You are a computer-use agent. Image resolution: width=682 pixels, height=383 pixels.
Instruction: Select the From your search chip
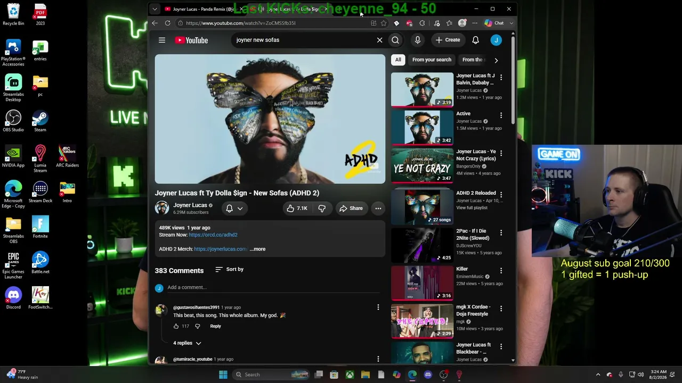[x=432, y=60]
